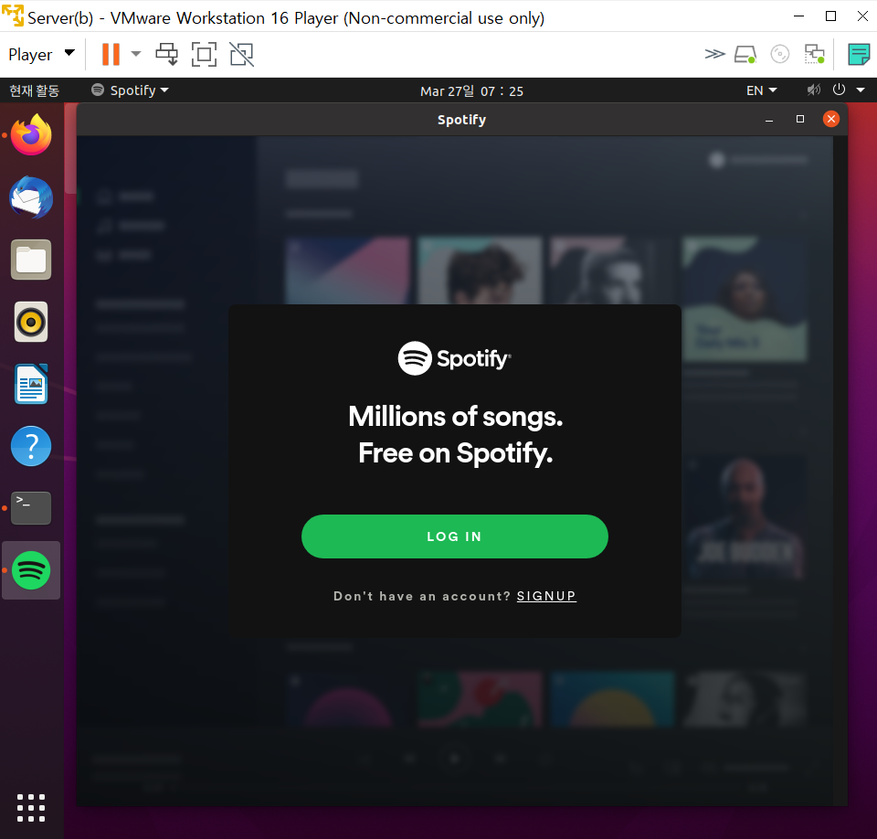Click the VMware logo in the title bar
The width and height of the screenshot is (877, 839).
click(x=12, y=16)
